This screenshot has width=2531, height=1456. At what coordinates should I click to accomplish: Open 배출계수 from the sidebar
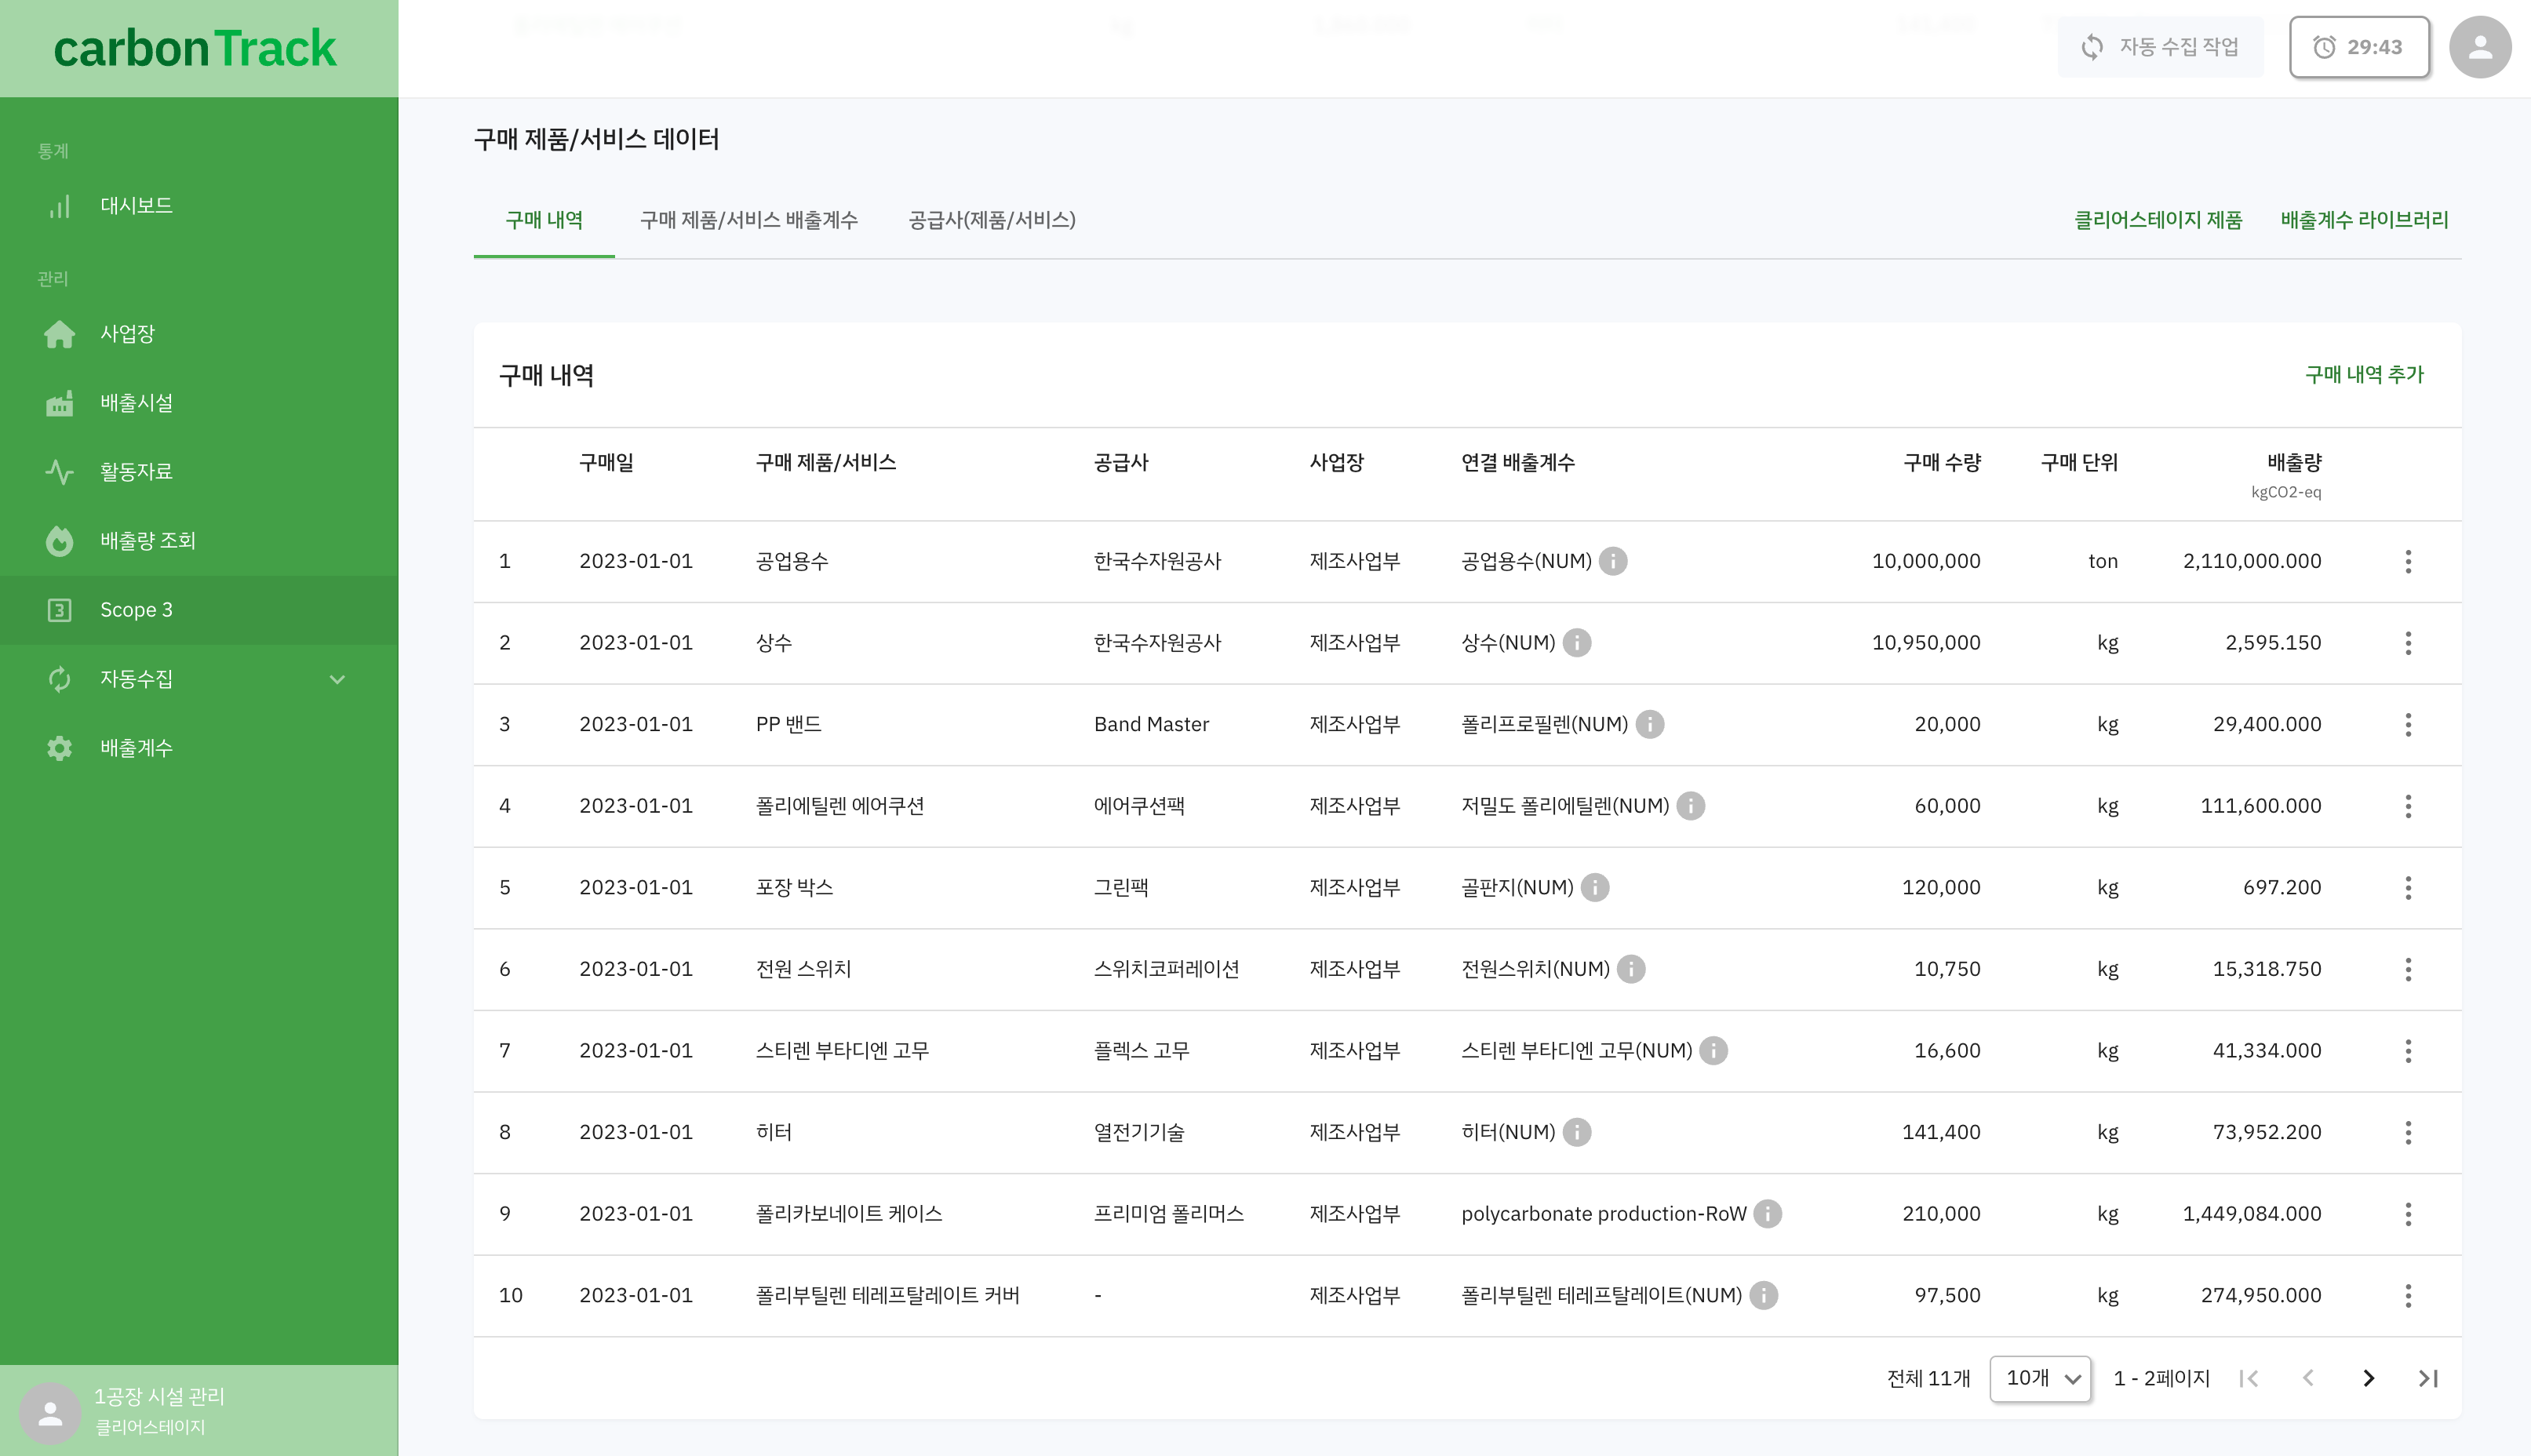(x=199, y=748)
